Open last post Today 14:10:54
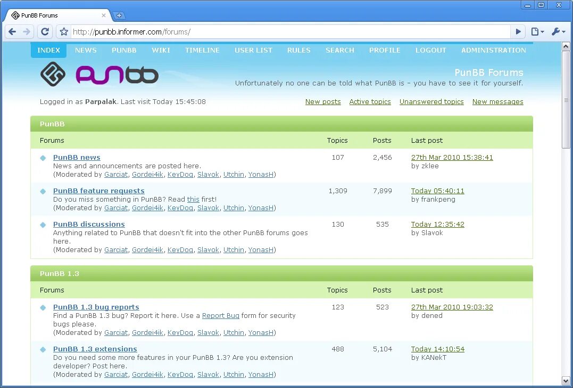This screenshot has width=573, height=388. [x=438, y=349]
